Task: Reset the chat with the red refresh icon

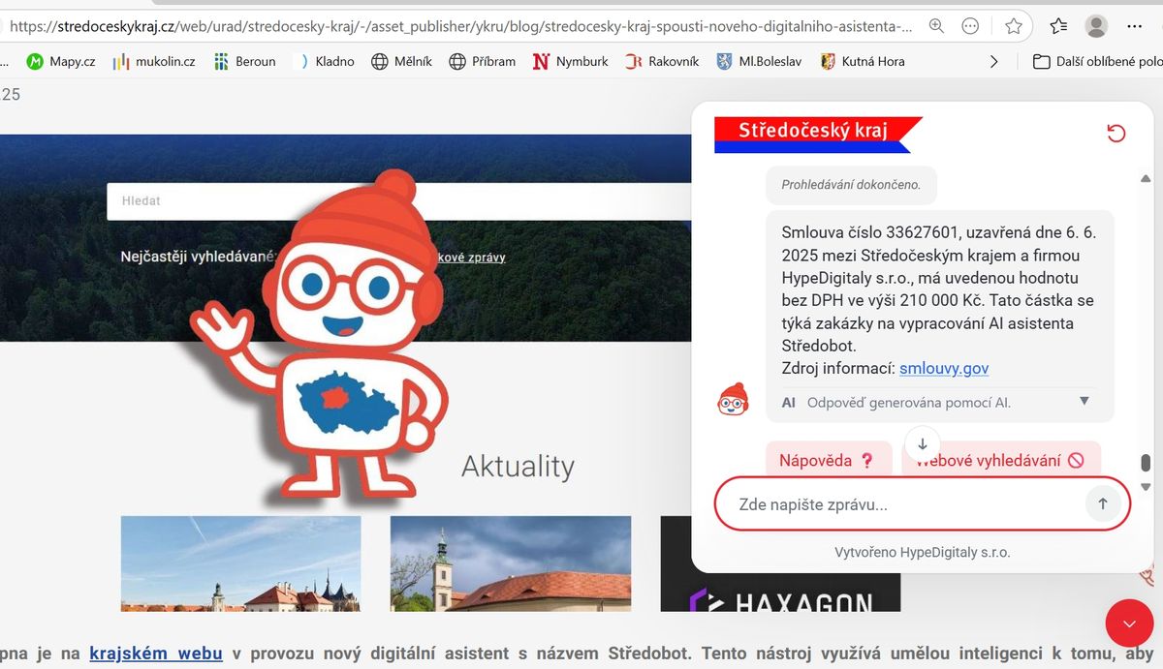Action: pyautogui.click(x=1116, y=133)
